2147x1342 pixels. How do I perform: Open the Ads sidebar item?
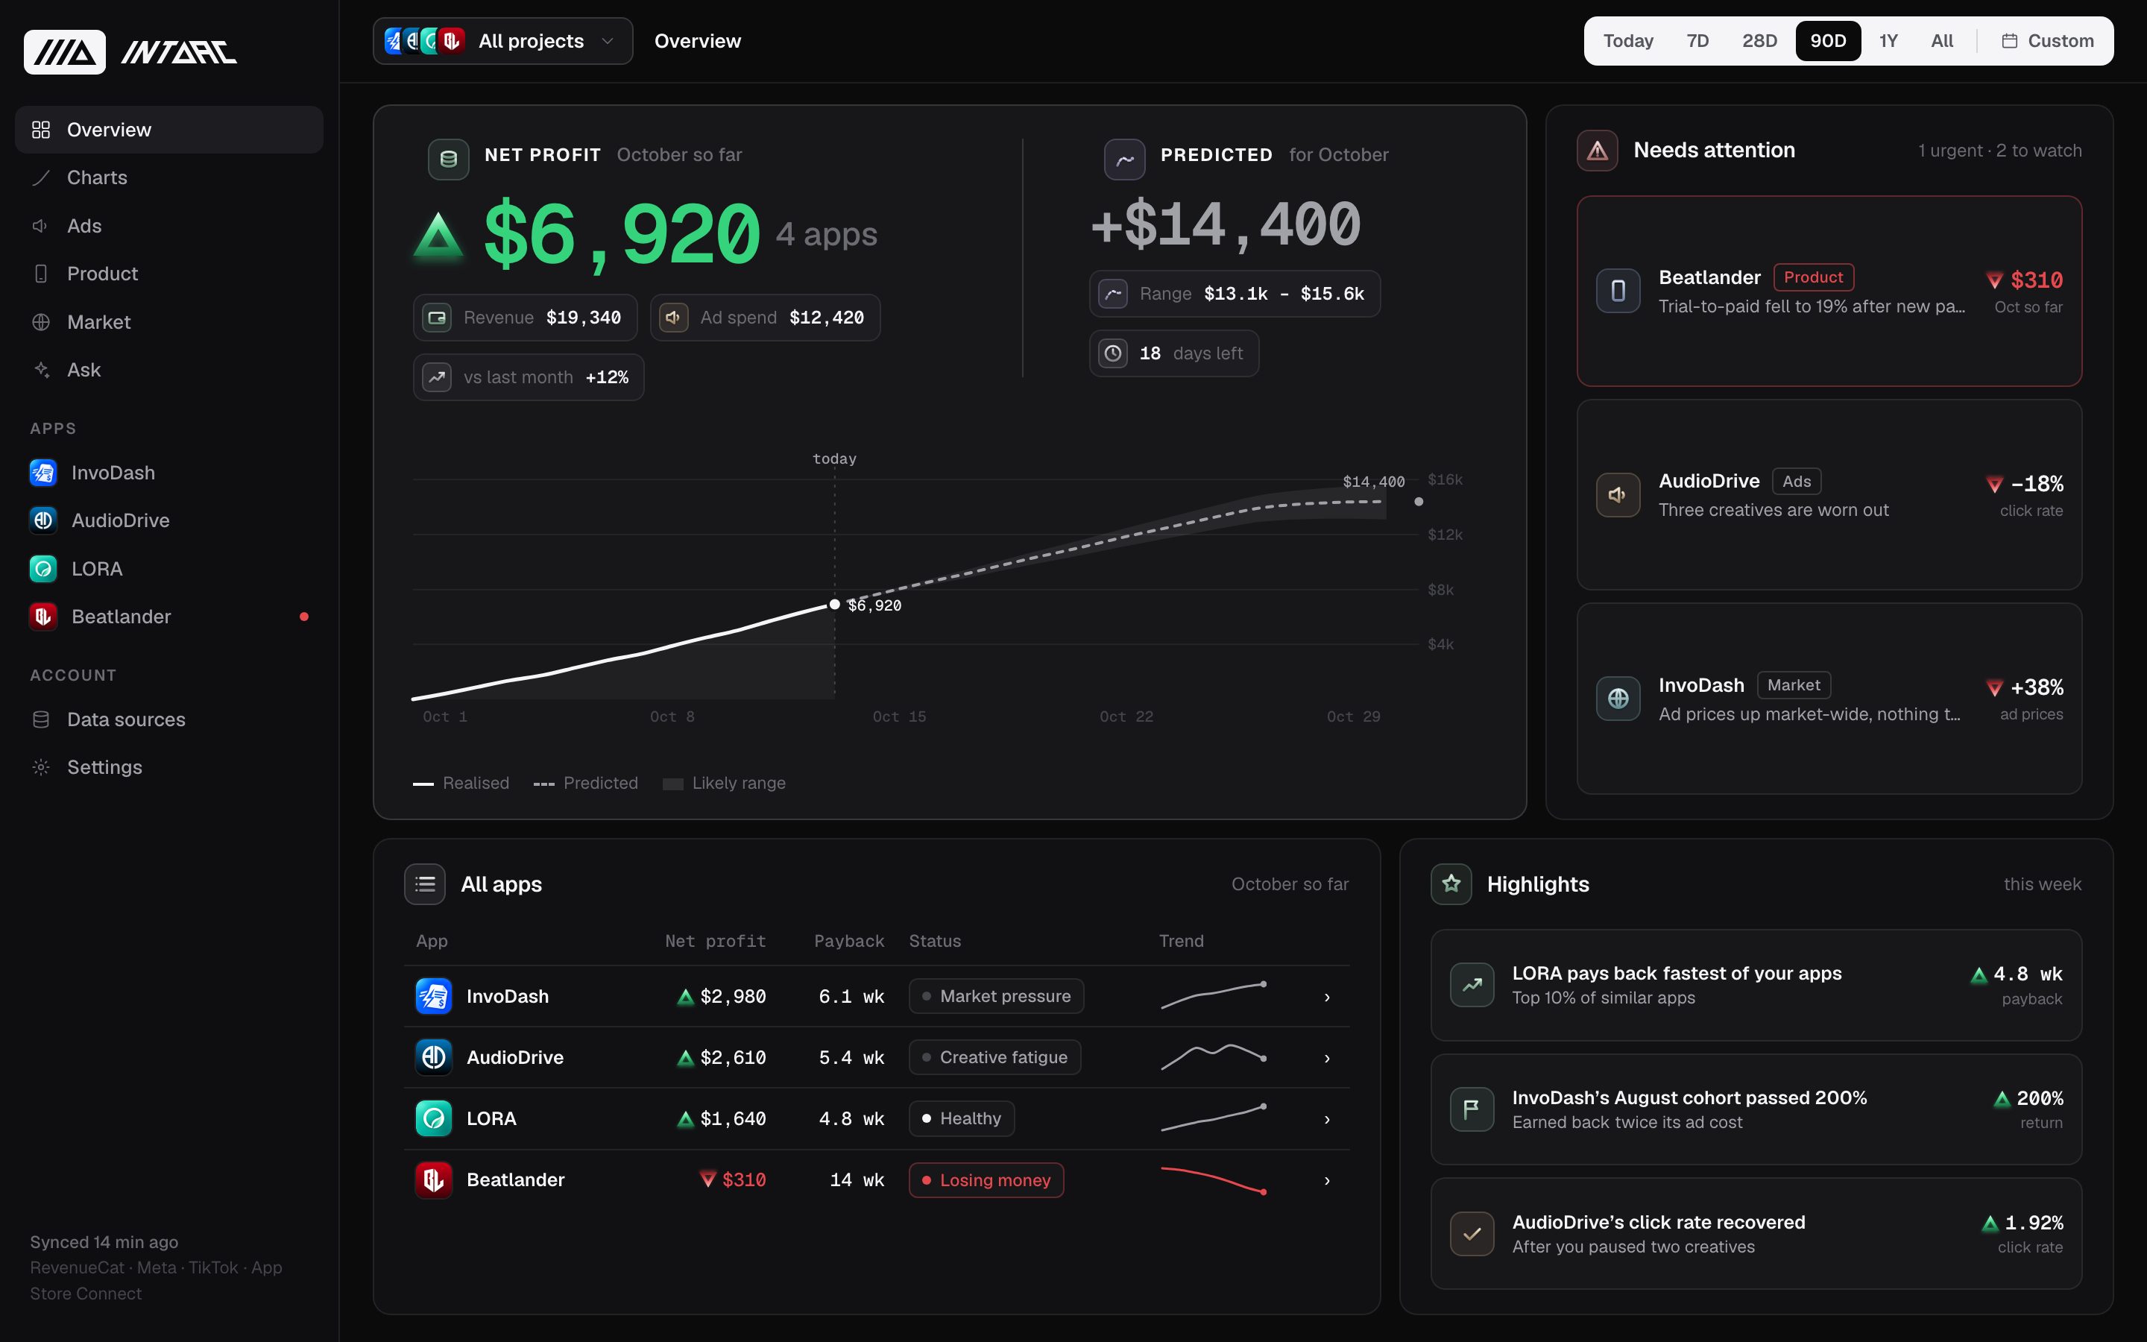coord(169,225)
